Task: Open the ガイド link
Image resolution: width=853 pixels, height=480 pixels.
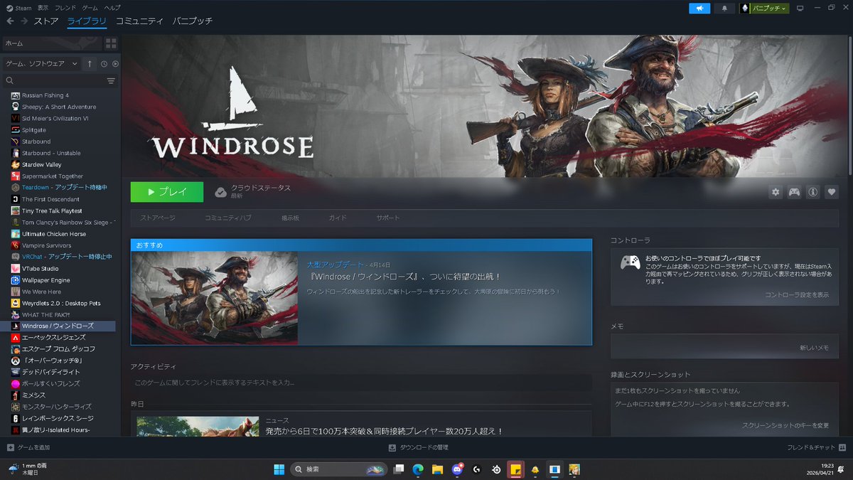Action: pos(338,218)
